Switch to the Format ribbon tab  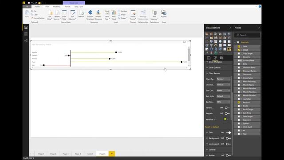coord(67,7)
